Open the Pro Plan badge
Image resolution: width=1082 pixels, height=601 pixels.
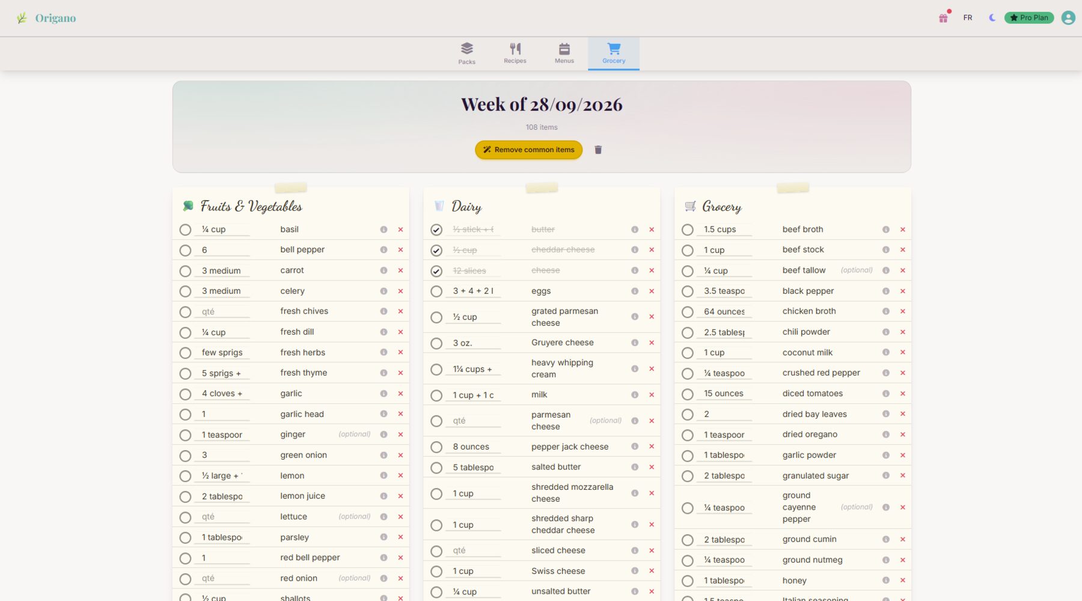[x=1029, y=17]
